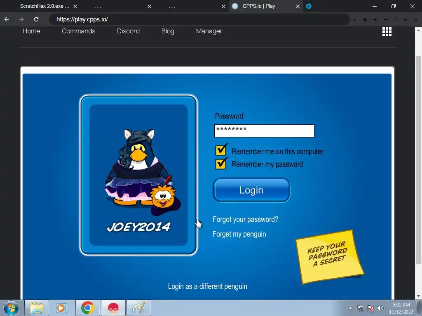Reload the page with the refresh icon
Viewport: 422px width, 316px height.
click(36, 19)
